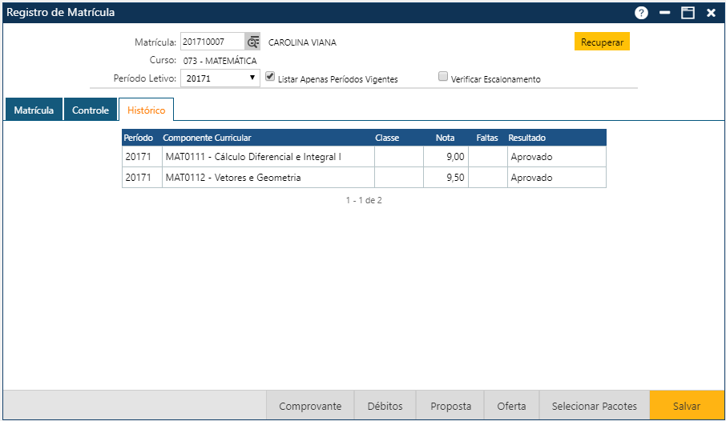This screenshot has width=726, height=421.
Task: Close the Registro de Matrícula window
Action: [x=711, y=13]
